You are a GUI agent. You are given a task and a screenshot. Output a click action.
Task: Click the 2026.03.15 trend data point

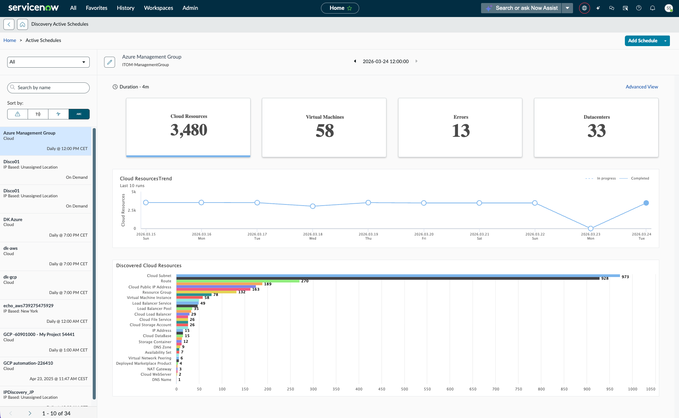(x=146, y=203)
